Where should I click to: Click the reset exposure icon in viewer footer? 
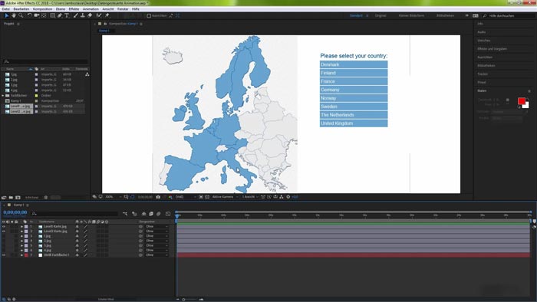coord(288,197)
